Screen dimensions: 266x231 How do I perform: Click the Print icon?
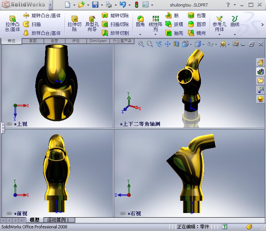pos(109,5)
